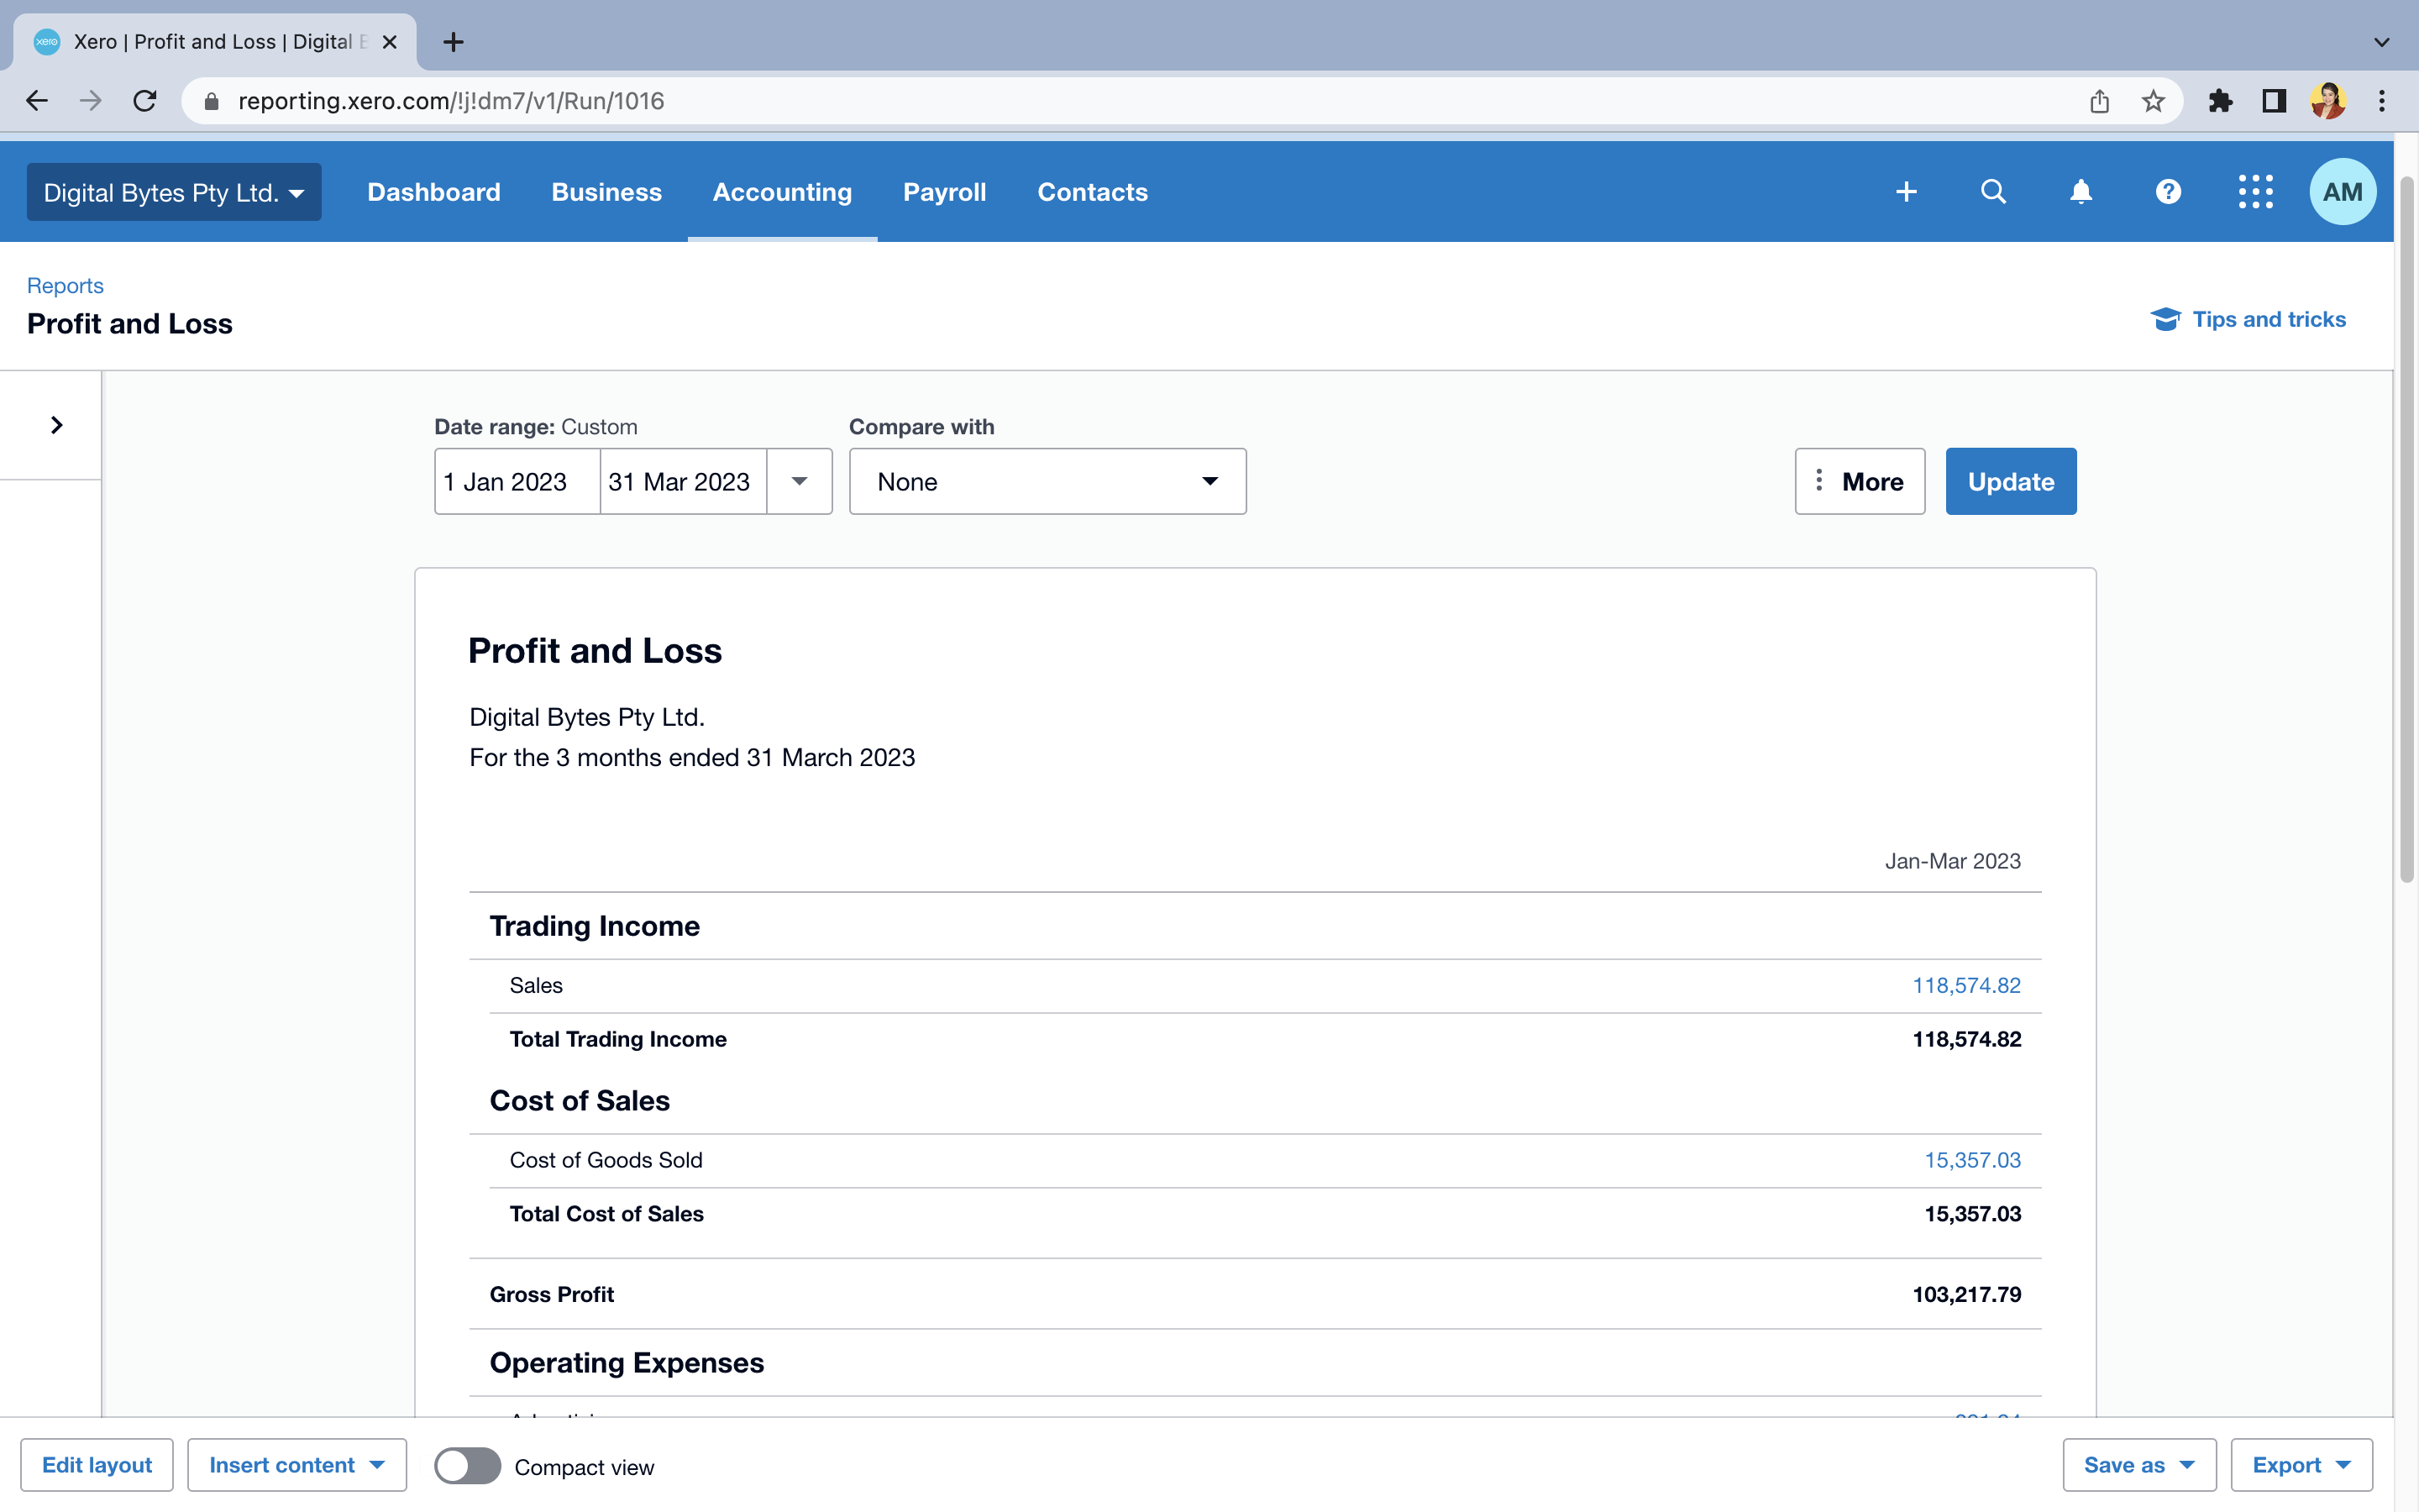Viewport: 2419px width, 1512px height.
Task: Click the blue Update button
Action: pyautogui.click(x=2010, y=482)
